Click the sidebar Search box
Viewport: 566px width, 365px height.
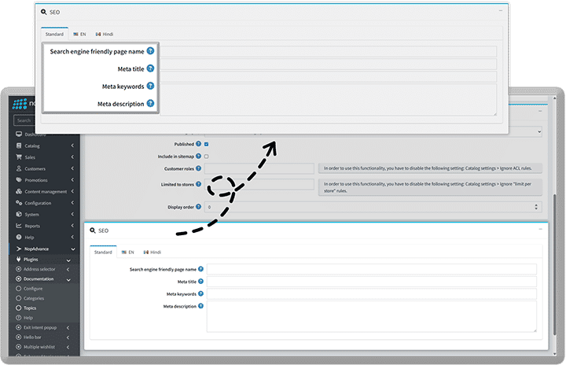(x=24, y=120)
